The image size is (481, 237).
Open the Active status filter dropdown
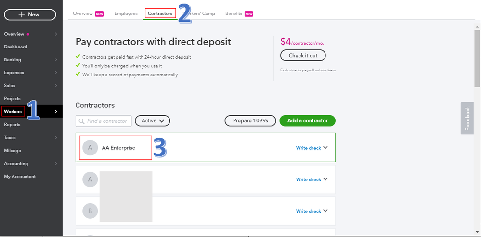point(153,121)
